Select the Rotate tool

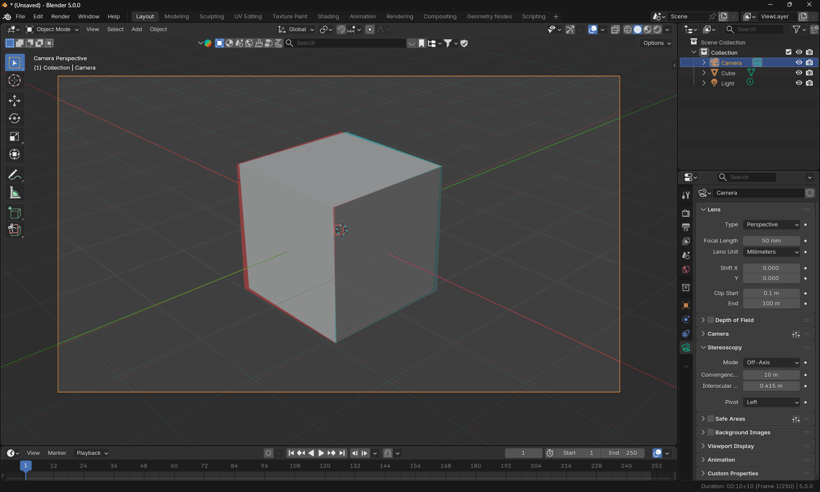[15, 119]
